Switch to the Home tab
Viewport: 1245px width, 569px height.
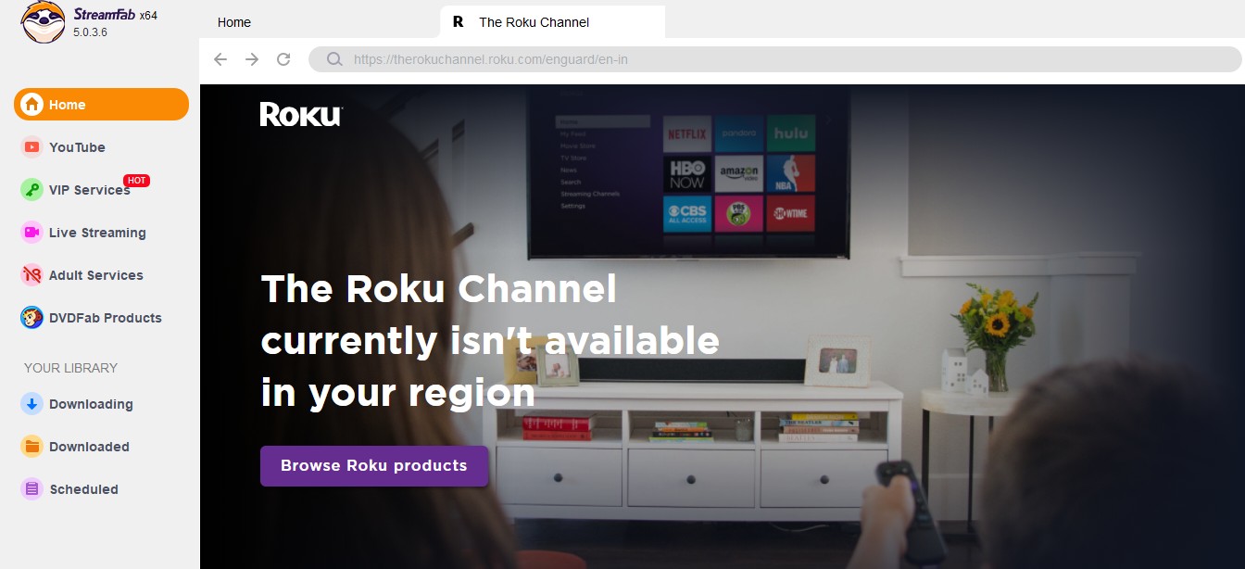[234, 22]
